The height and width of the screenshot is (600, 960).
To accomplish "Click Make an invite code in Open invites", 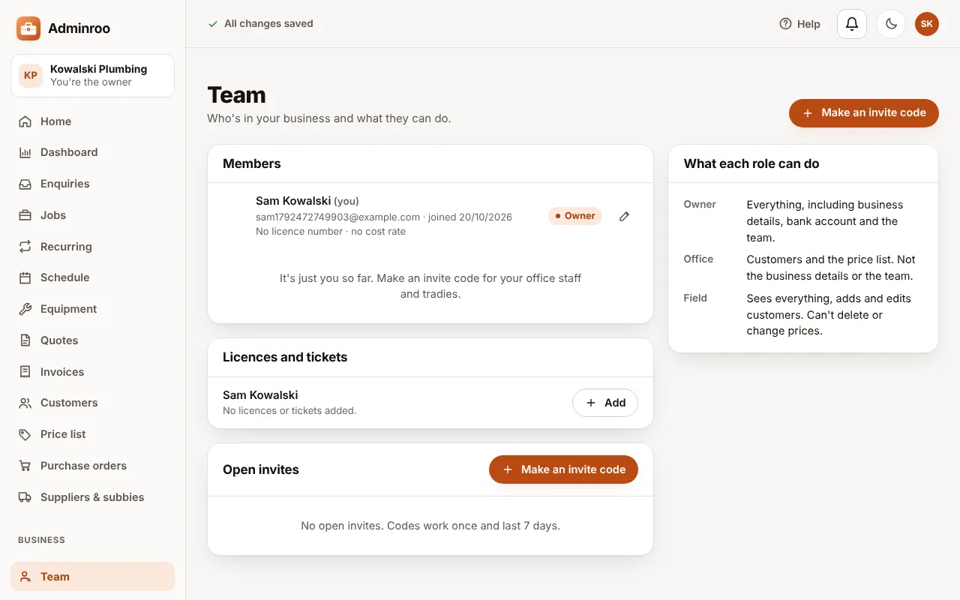I will 563,469.
